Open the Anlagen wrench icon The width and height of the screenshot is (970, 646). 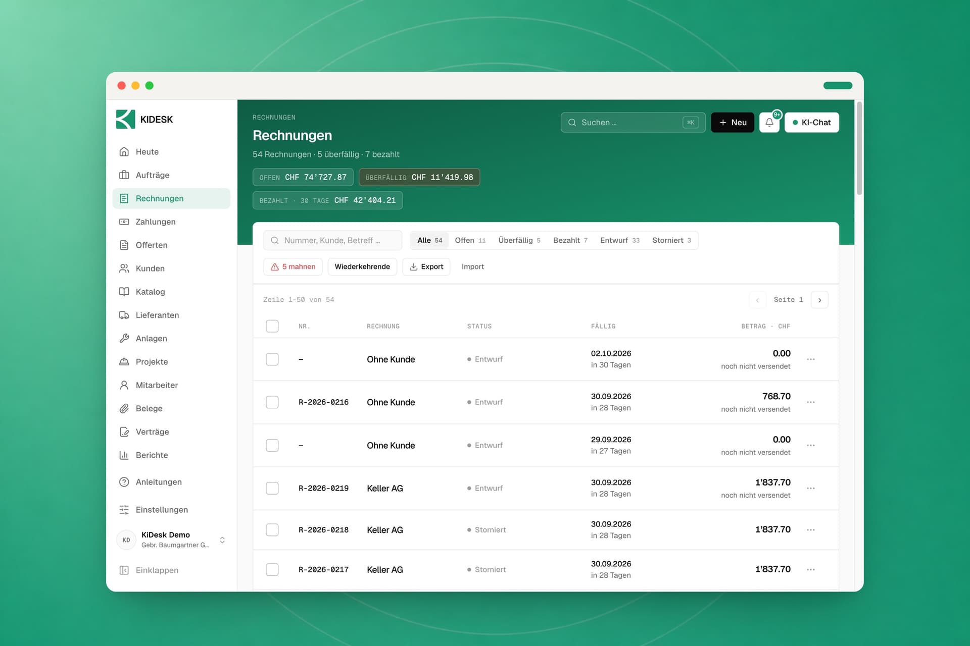[124, 338]
